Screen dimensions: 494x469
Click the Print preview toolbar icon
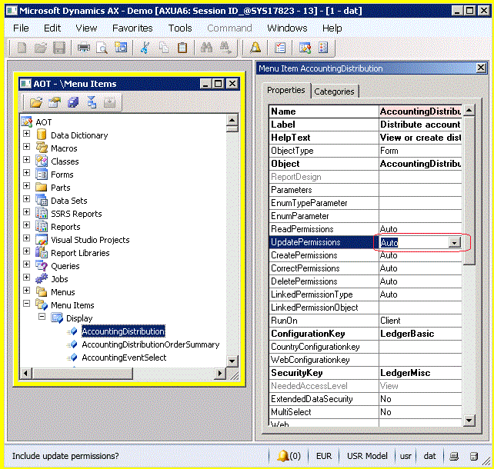[102, 48]
